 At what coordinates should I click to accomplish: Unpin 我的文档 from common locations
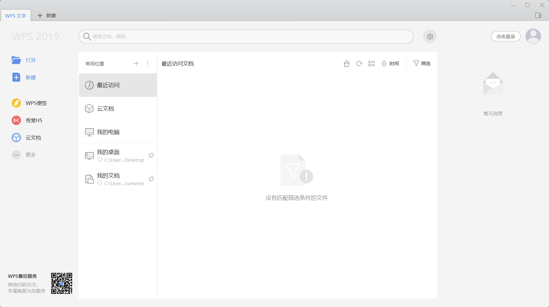(151, 179)
